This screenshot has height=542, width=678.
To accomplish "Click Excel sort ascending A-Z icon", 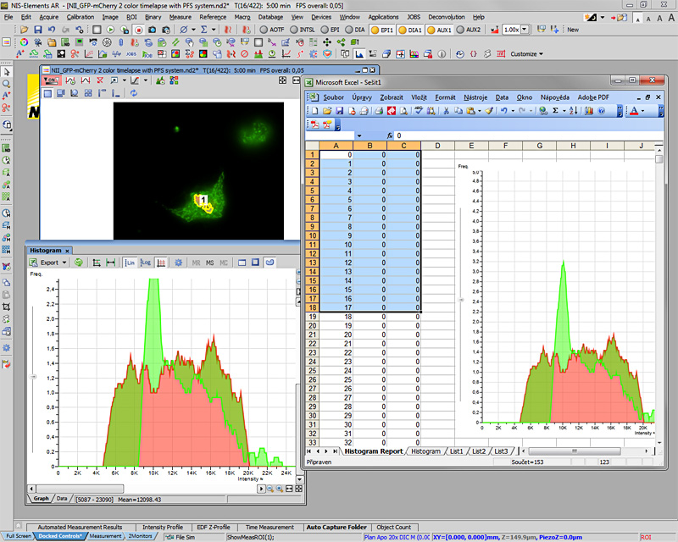I will click(574, 111).
